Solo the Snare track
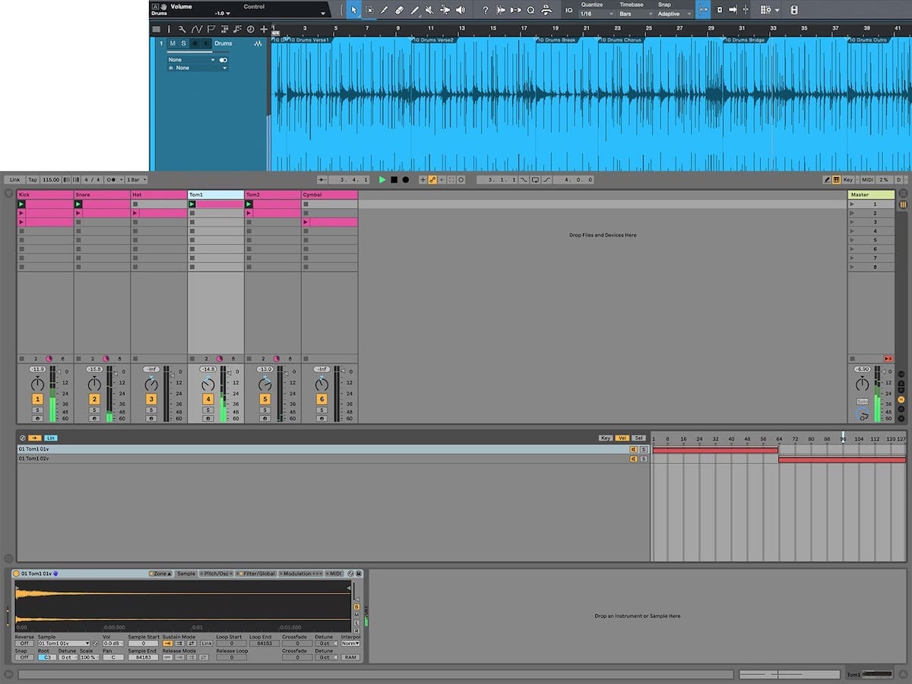Viewport: 912px width, 684px height. pos(94,410)
